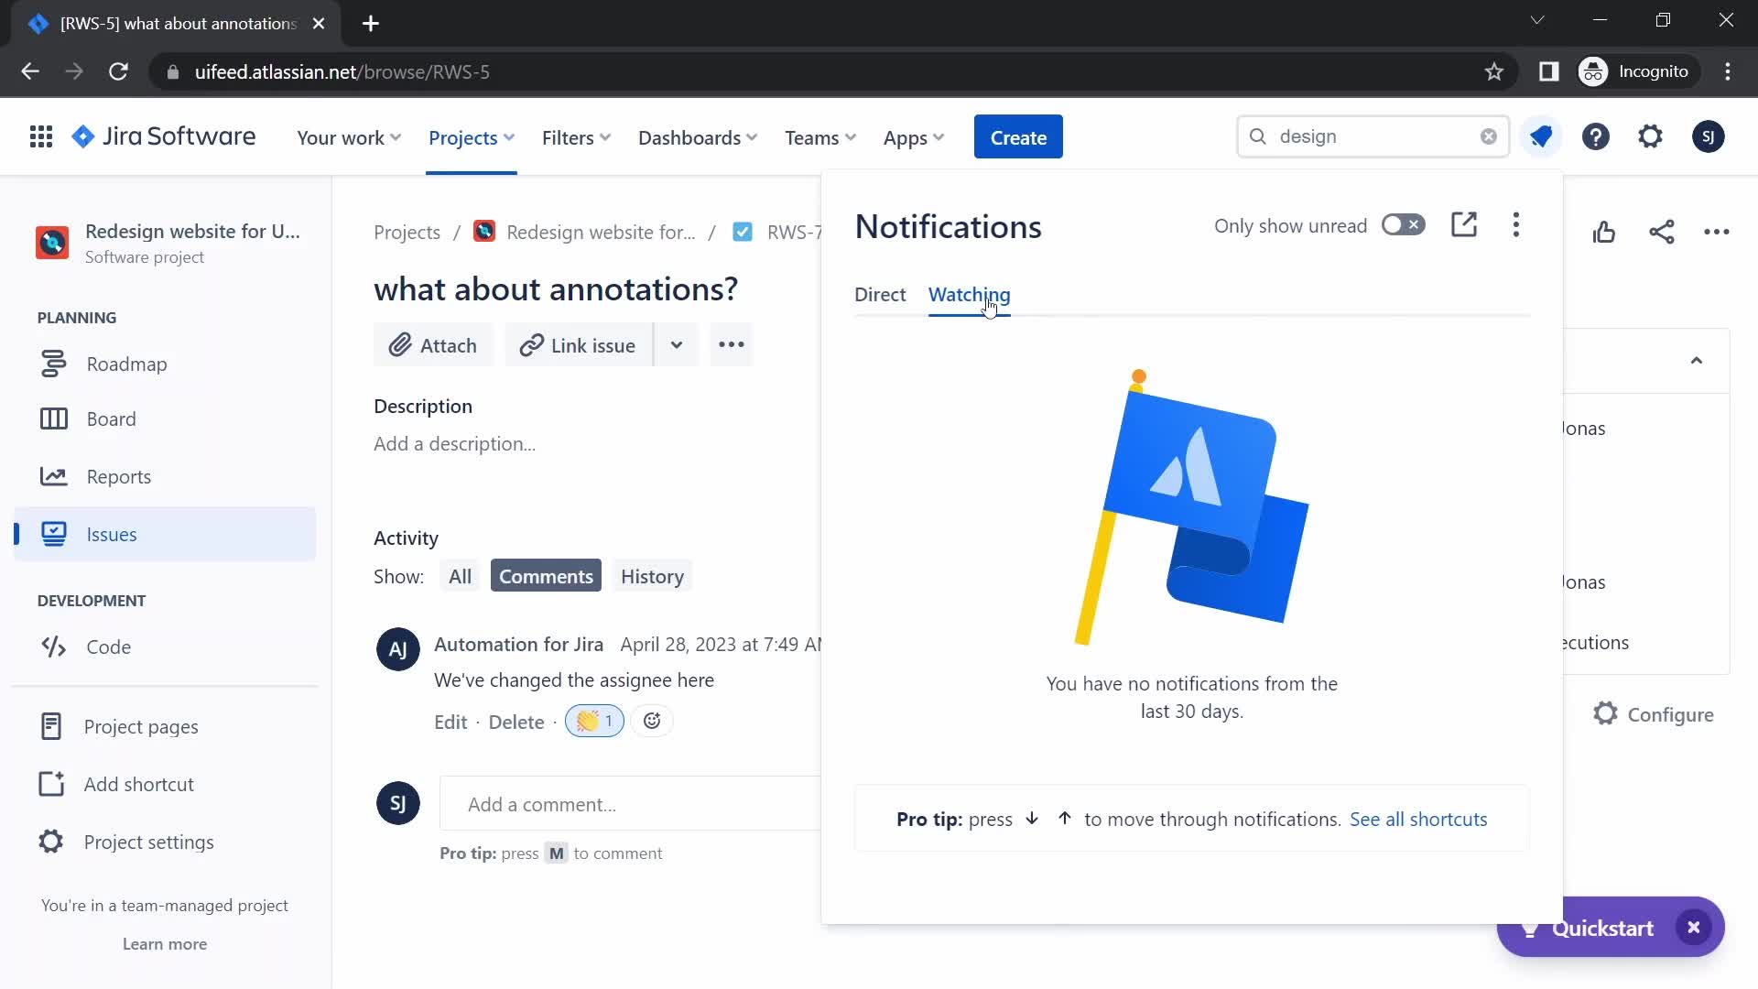
Task: Click the Create button
Action: [x=1018, y=137]
